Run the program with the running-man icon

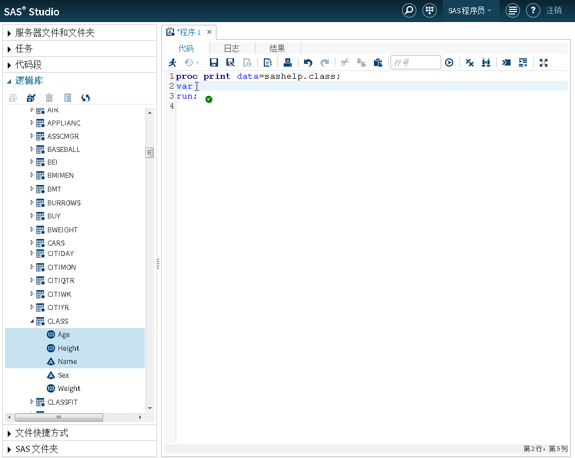click(173, 63)
